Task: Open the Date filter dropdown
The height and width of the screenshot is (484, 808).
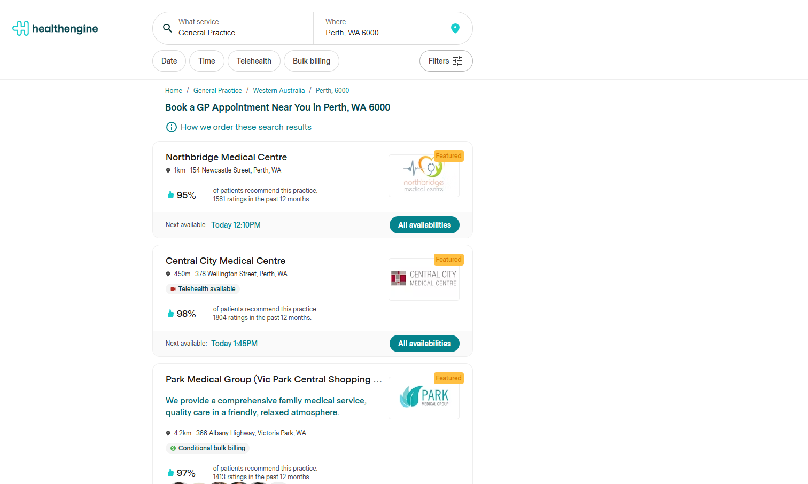Action: point(169,61)
